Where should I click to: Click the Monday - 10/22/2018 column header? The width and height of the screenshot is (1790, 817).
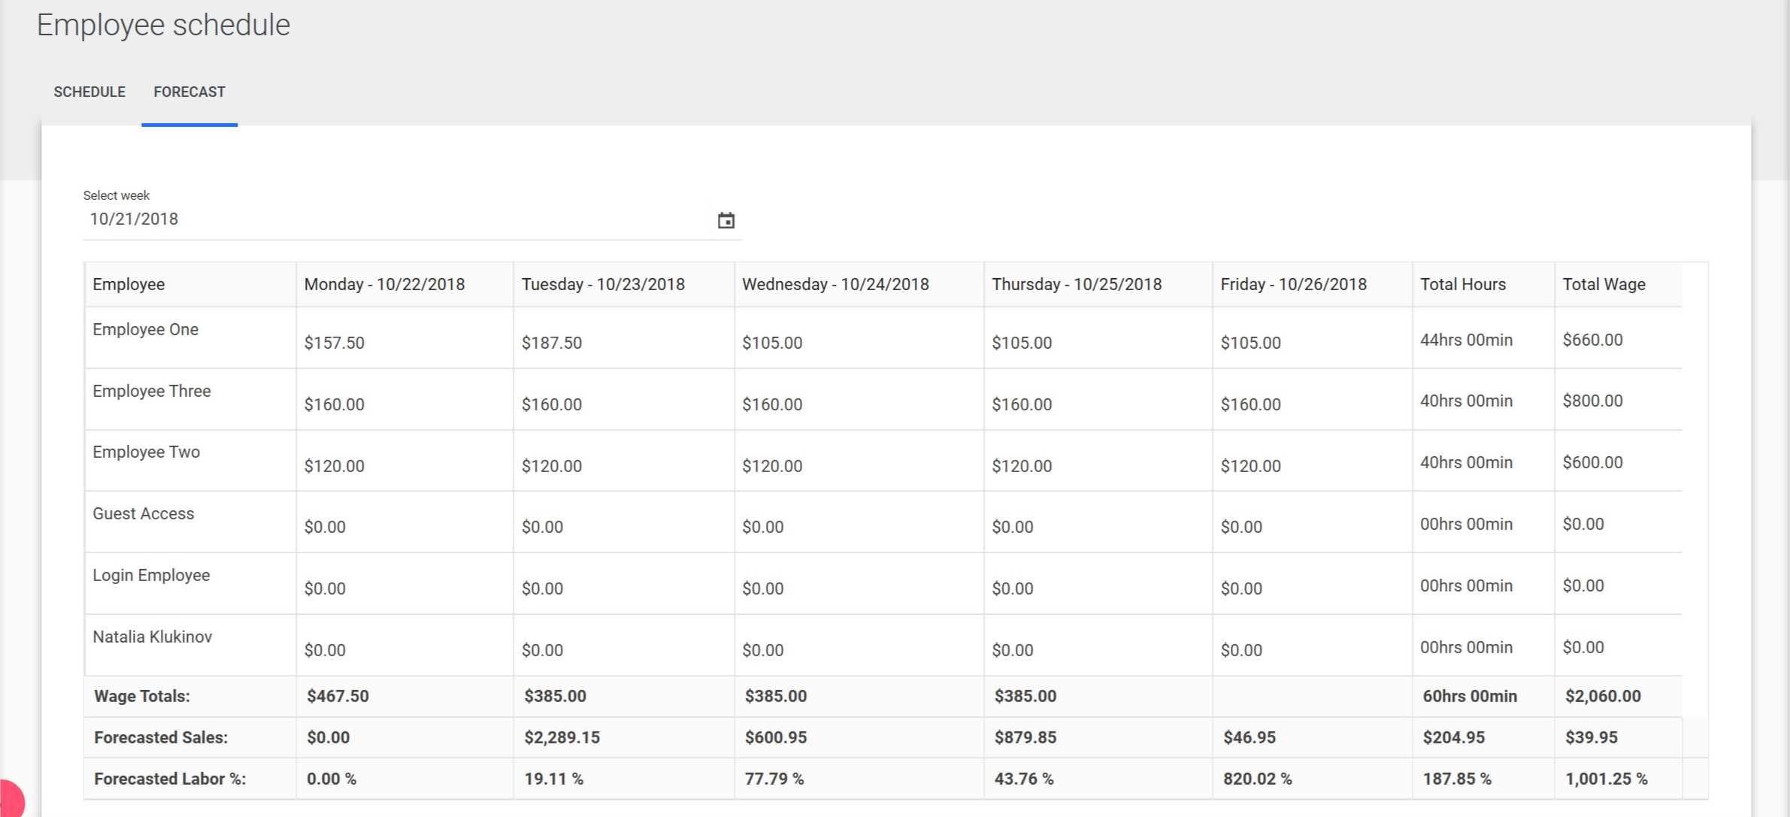point(384,284)
